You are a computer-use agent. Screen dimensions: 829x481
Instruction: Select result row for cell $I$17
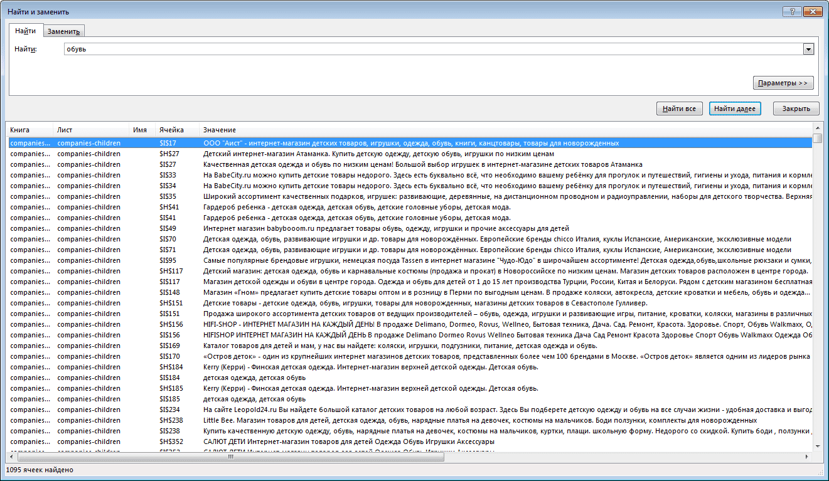coord(409,143)
